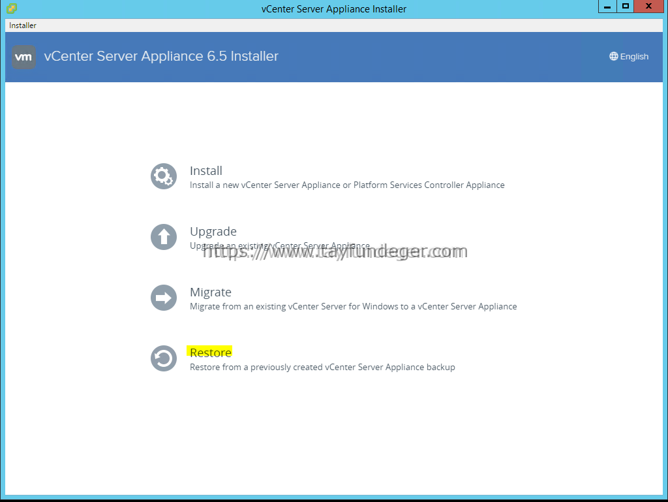Close the vCenter installer window
This screenshot has width=668, height=502.
(649, 7)
